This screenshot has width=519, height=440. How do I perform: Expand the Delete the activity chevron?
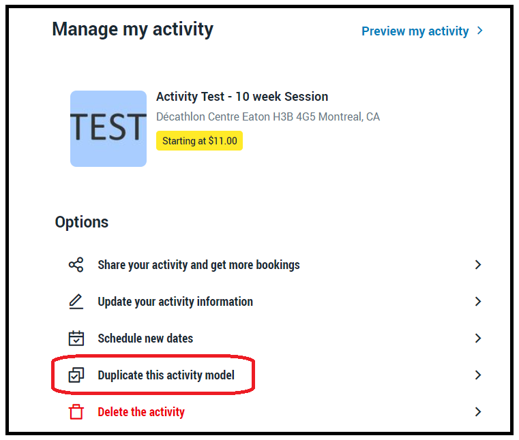pos(478,412)
